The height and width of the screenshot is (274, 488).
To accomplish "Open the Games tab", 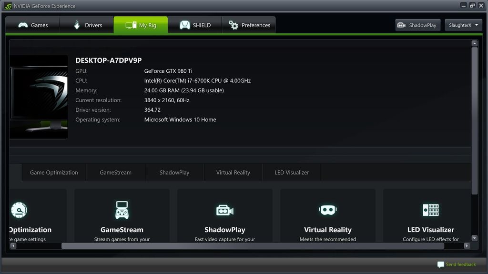I will 32,25.
